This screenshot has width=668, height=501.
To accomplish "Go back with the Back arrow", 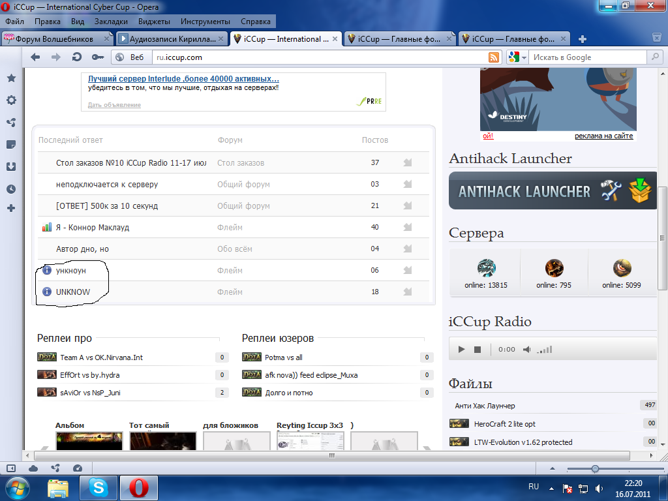I will click(x=35, y=57).
